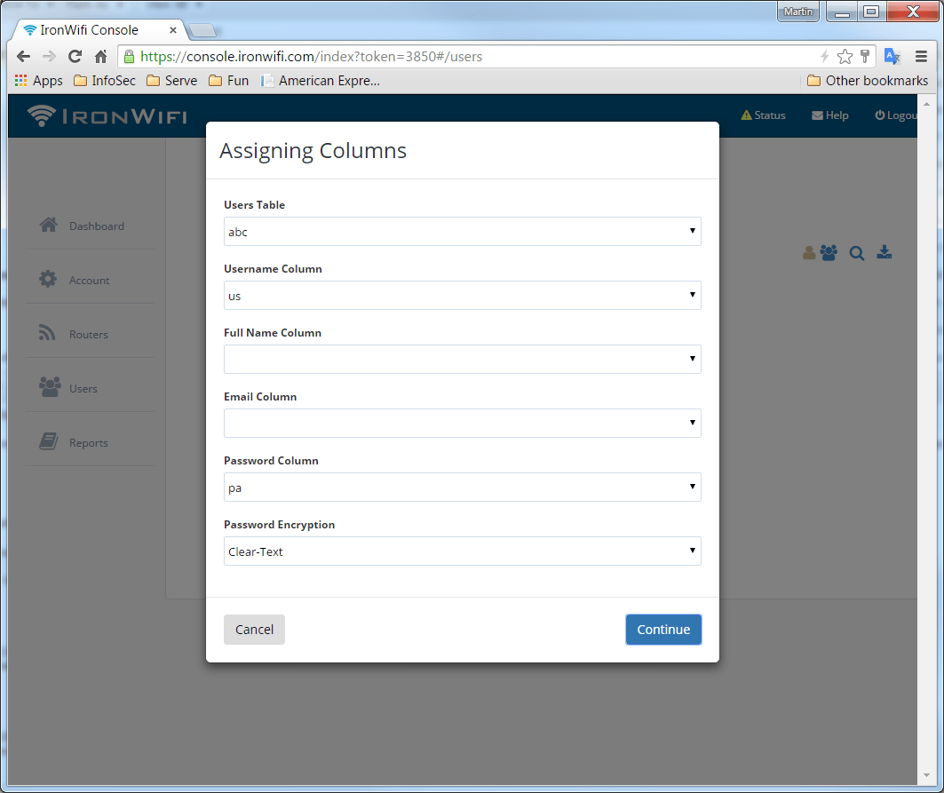The height and width of the screenshot is (793, 944).
Task: Click the Account gear icon in sidebar
Action: pyautogui.click(x=48, y=279)
